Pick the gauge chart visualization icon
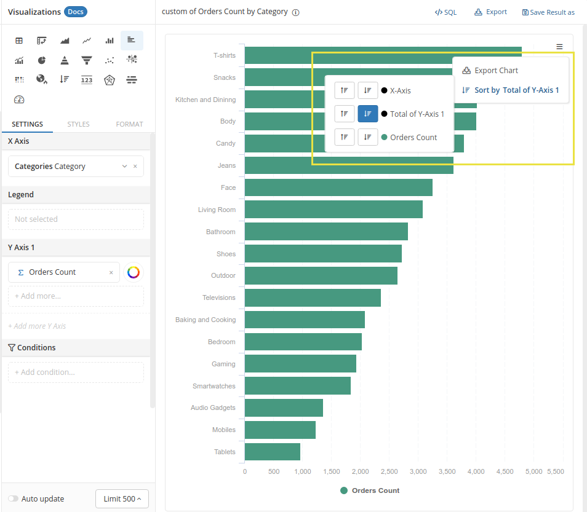Viewport: 587px width, 512px height. 19,100
